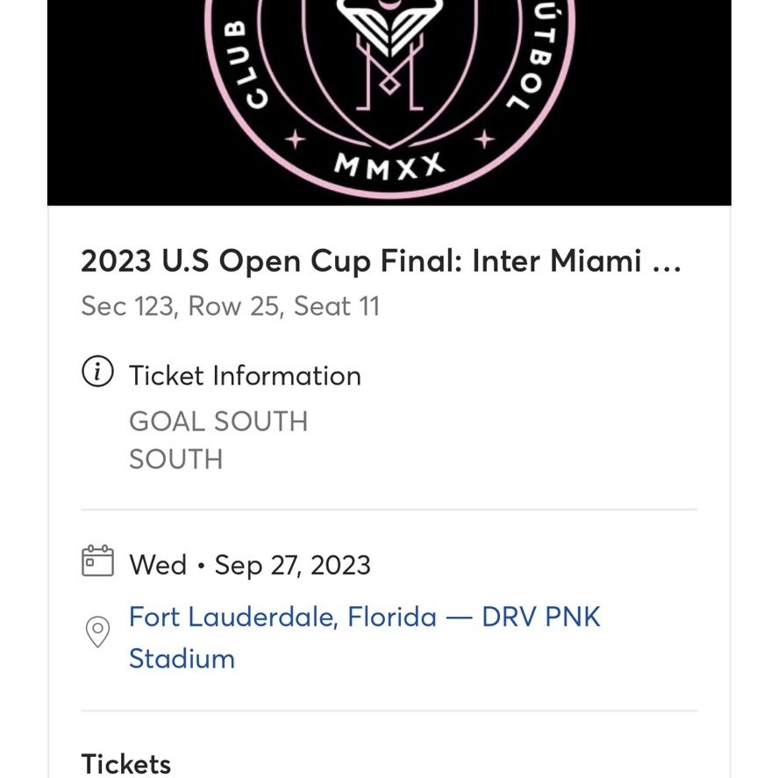Select the 2023 U.S Open Cup Final title
778x778 pixels.
pos(381,261)
